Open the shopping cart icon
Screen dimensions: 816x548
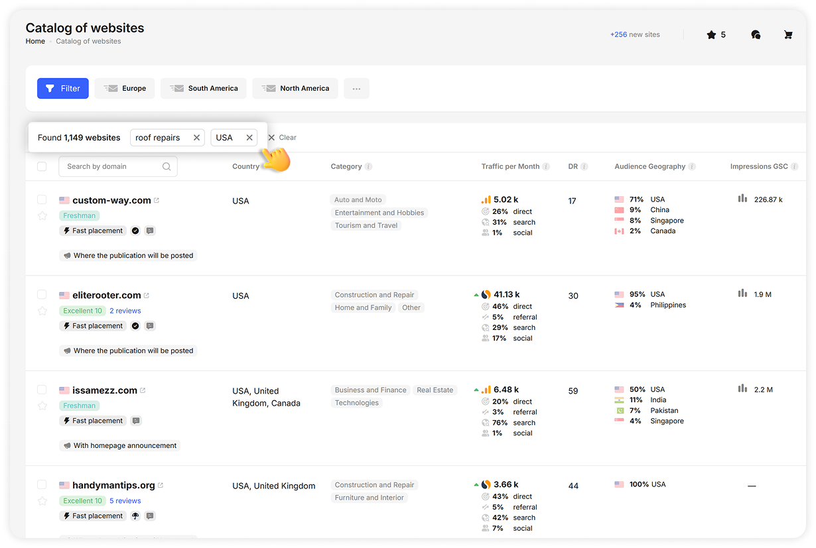pyautogui.click(x=788, y=34)
